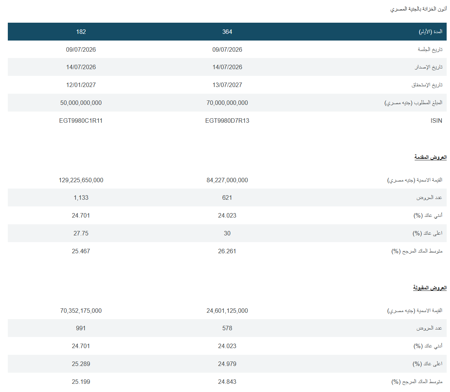The width and height of the screenshot is (450, 392).
Task: Select ISIN code EGT9980C1R11
Action: coord(81,121)
